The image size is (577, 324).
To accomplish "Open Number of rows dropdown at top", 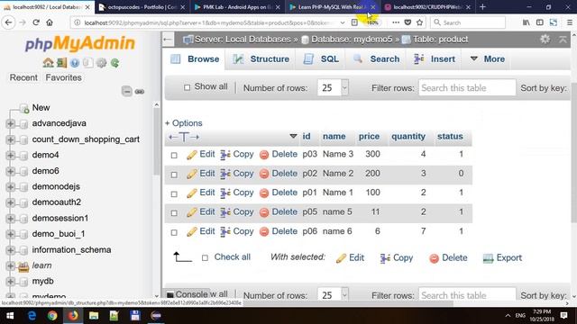I will click(333, 88).
